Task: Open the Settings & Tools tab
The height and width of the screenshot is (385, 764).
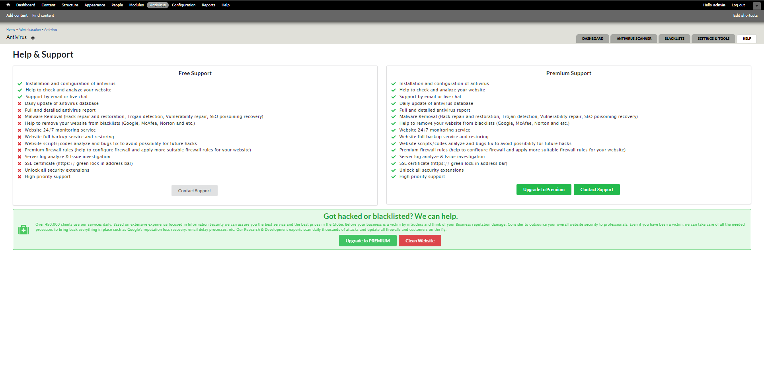Action: [713, 38]
